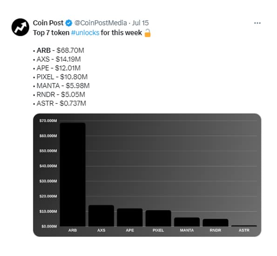Open the Coin Post profile avatar

(20, 27)
